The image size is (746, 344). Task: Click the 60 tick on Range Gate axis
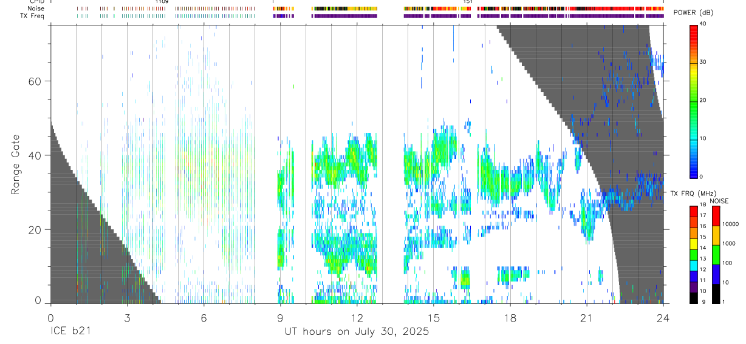click(x=35, y=81)
